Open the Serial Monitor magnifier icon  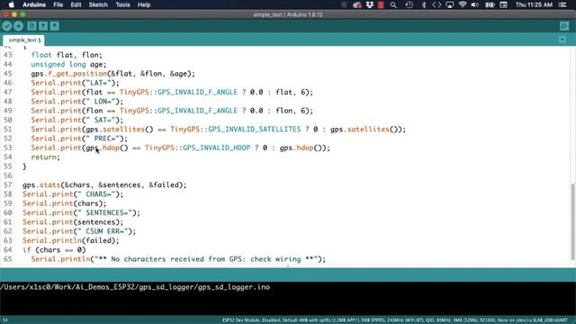pyautogui.click(x=564, y=26)
